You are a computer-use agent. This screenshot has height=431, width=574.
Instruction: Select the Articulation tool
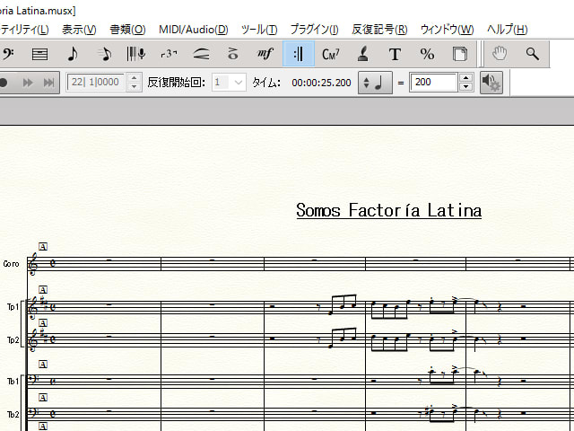[233, 54]
